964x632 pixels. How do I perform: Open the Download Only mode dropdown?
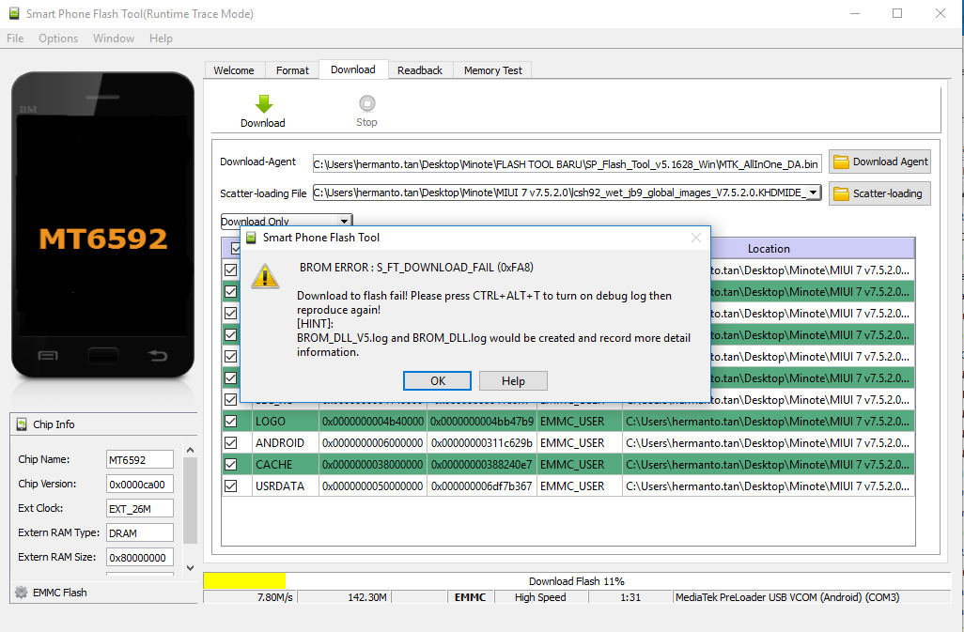pos(345,222)
